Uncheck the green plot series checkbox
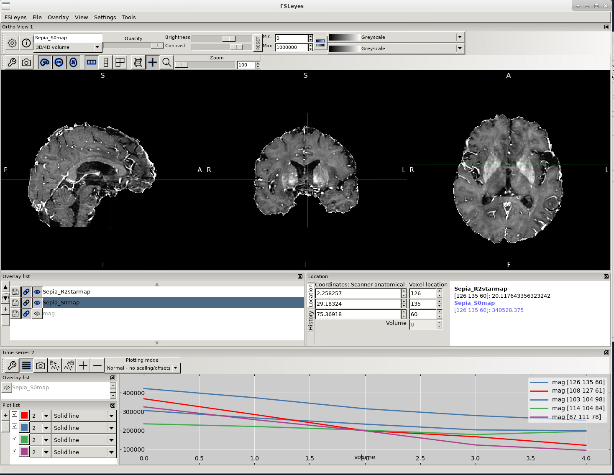This screenshot has width=614, height=475. coord(15,439)
